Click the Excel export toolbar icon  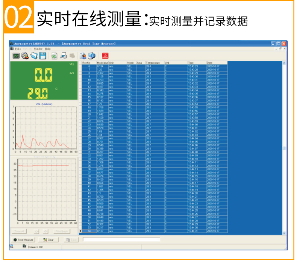pos(54,56)
